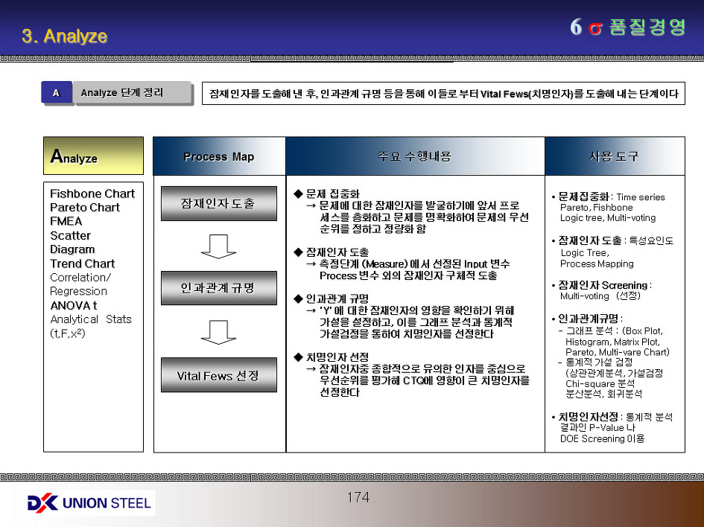
Task: Click 'Chi-square 분석' line
Action: tap(600, 384)
